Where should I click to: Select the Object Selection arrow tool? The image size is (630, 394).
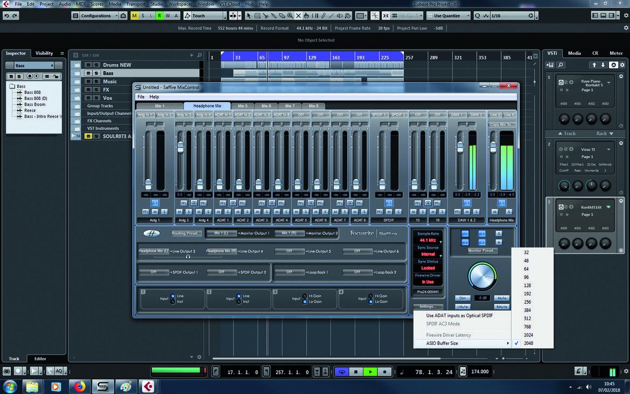point(249,16)
